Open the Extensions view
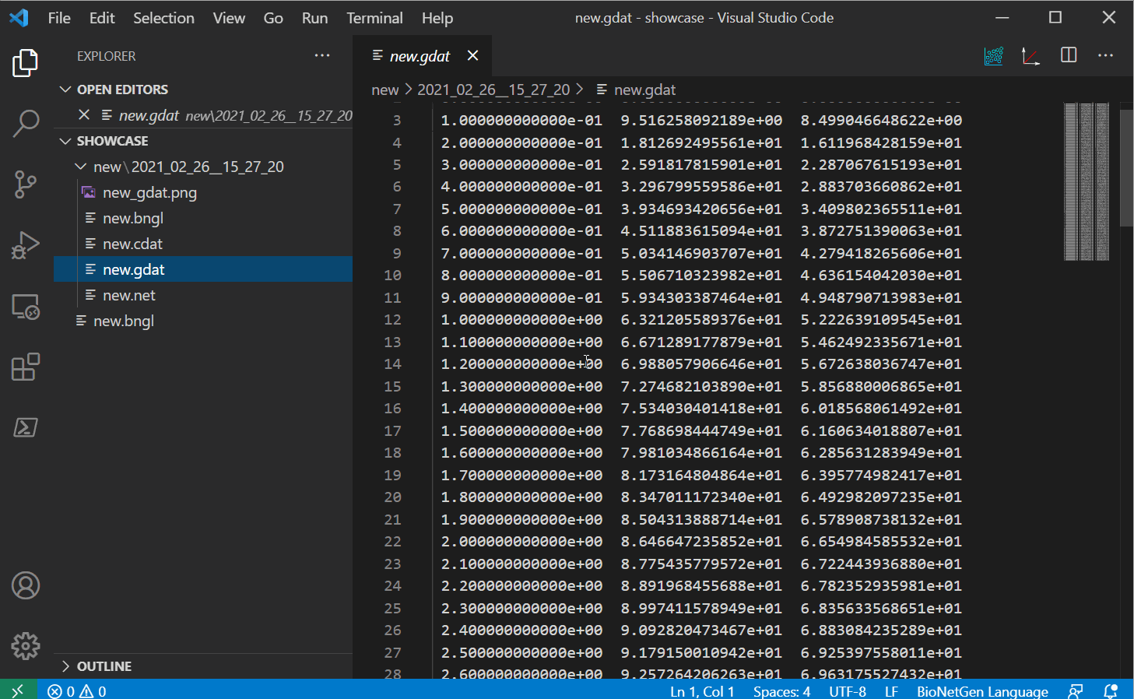The width and height of the screenshot is (1134, 699). (26, 367)
